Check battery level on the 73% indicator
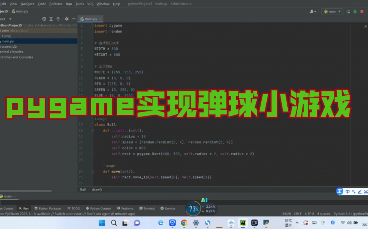Viewport: 368px width, 229px height. pyautogui.click(x=193, y=208)
